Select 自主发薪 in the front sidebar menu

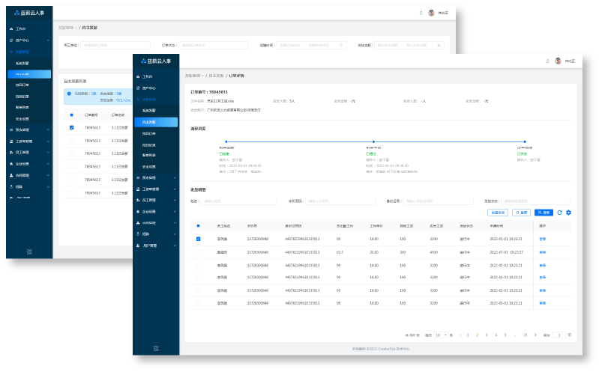154,121
